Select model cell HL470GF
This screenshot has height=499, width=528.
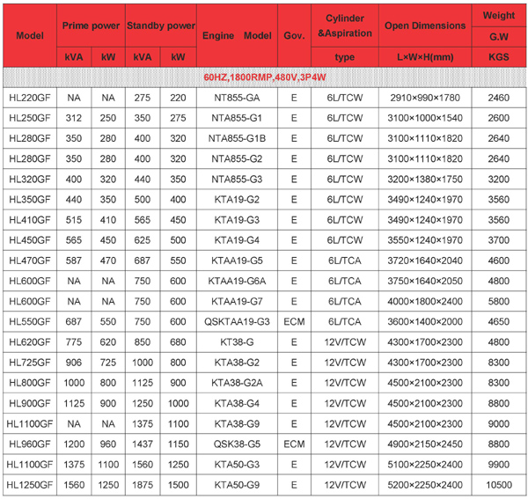pyautogui.click(x=30, y=261)
